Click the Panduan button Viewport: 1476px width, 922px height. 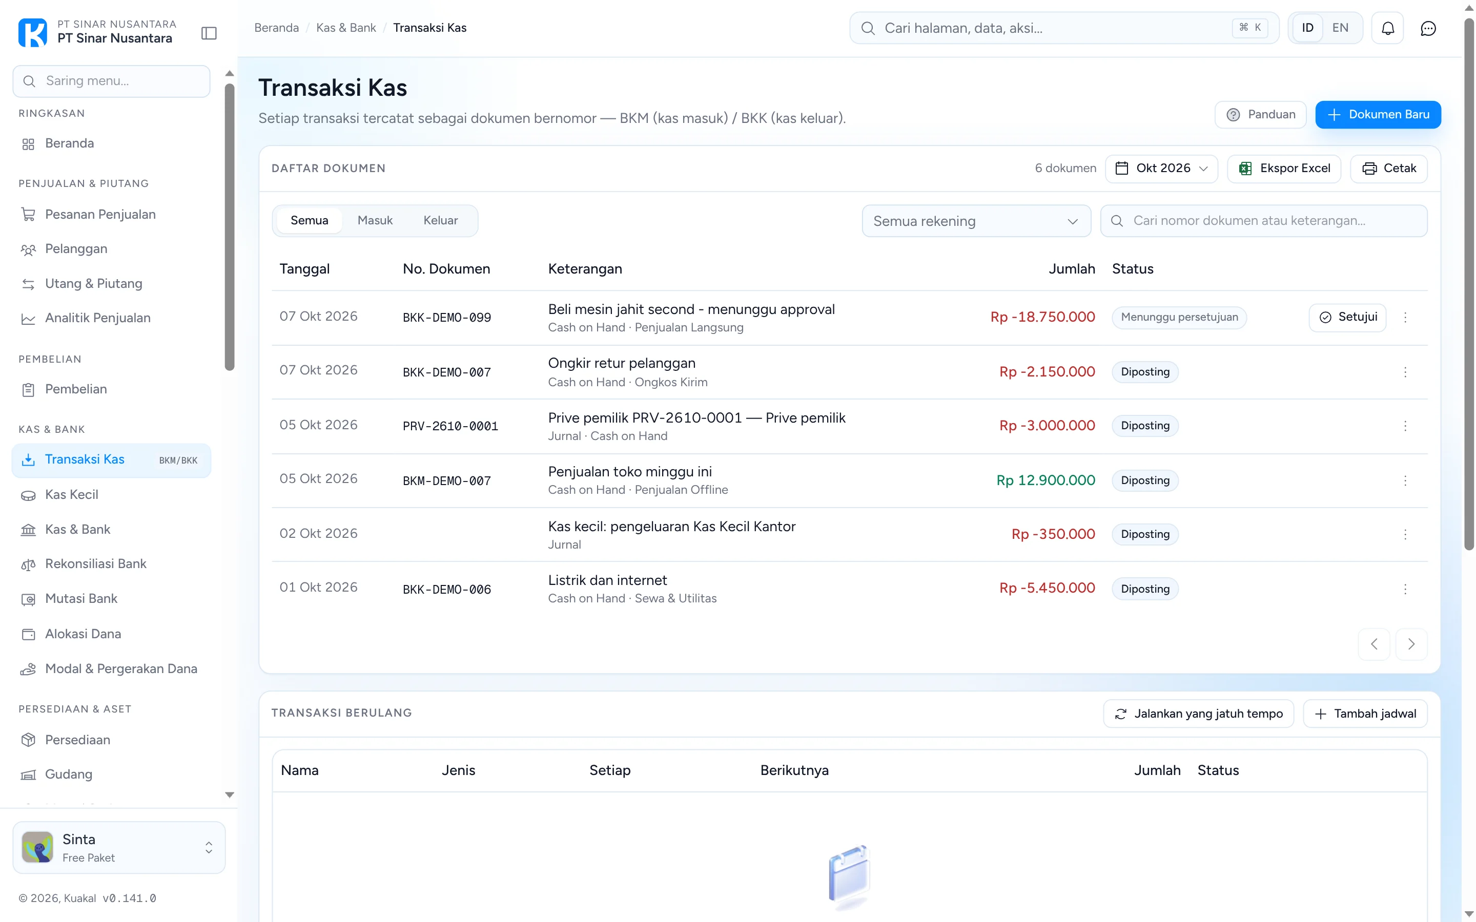[x=1260, y=115]
